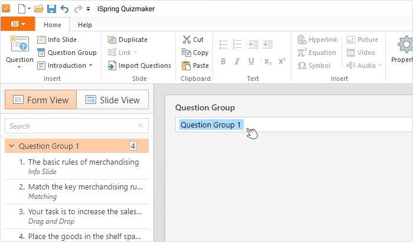Open Properties with the gear icon
Viewport: 413px width, 242px height.
(x=405, y=44)
